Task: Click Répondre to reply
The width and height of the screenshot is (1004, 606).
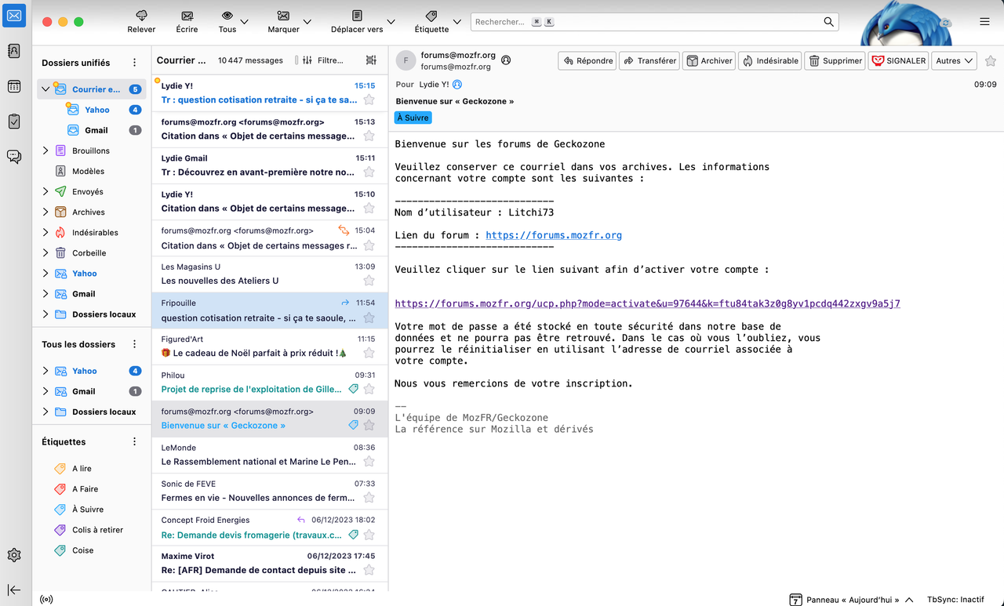Action: (587, 60)
